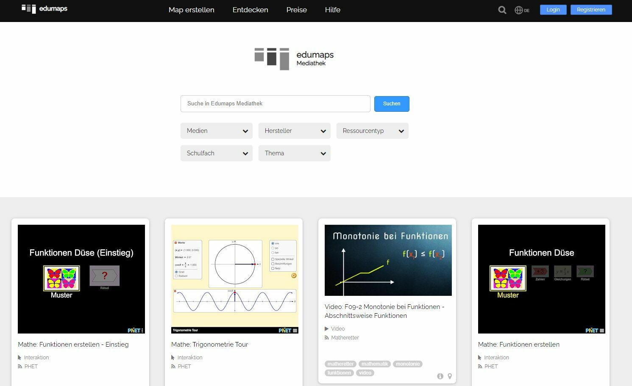Click cursor icon beside Interaktion on Trigonometrie card

[x=173, y=358]
